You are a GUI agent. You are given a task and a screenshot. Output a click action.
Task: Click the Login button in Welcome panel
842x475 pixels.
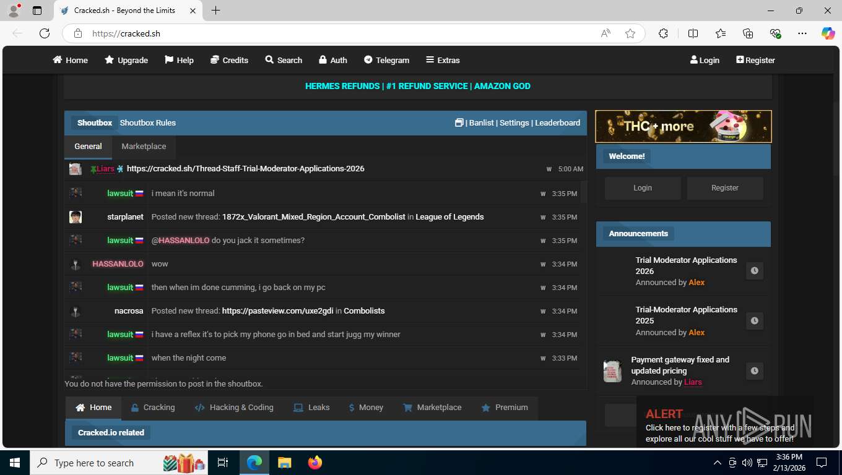point(643,188)
